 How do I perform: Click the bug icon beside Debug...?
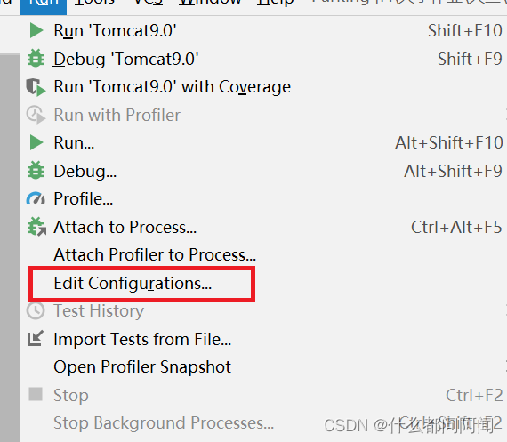coord(36,171)
